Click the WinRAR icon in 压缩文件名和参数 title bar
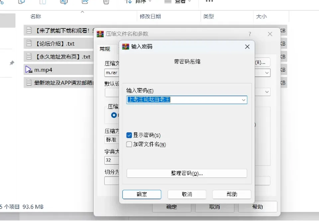The height and width of the screenshot is (221, 319). coord(100,34)
